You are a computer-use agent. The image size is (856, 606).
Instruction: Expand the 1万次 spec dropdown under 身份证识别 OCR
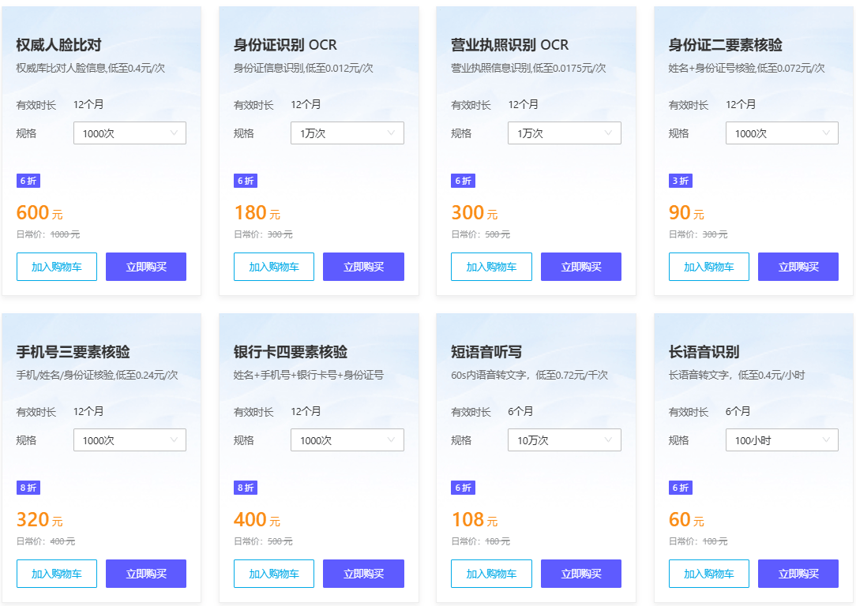coord(347,133)
